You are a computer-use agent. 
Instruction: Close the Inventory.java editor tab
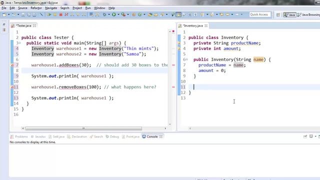206,25
